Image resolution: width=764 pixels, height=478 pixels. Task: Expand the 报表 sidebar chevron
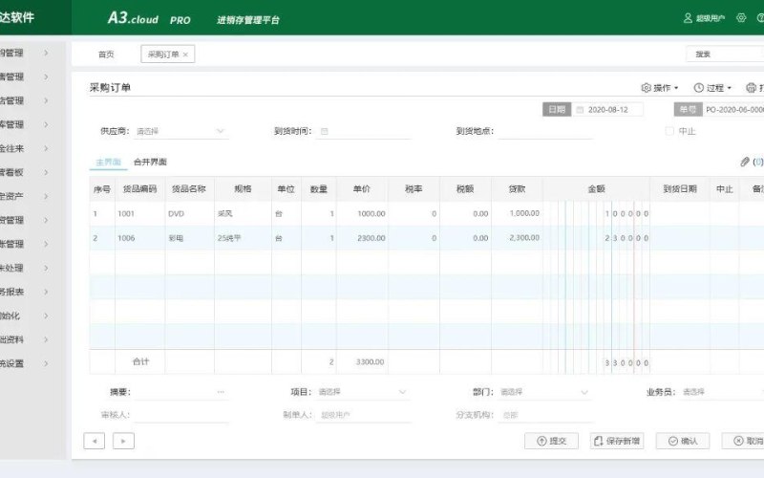(x=46, y=292)
